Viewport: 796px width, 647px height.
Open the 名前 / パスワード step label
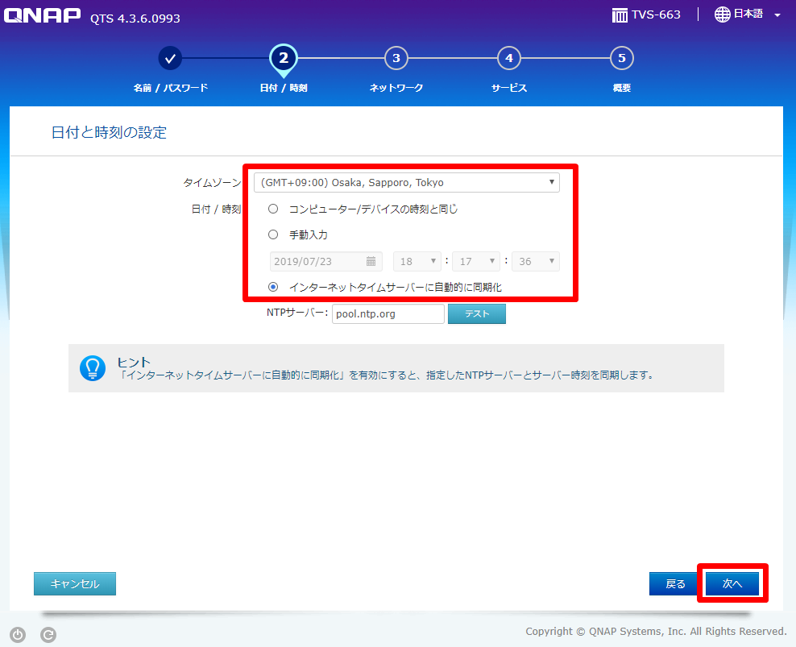coord(171,88)
